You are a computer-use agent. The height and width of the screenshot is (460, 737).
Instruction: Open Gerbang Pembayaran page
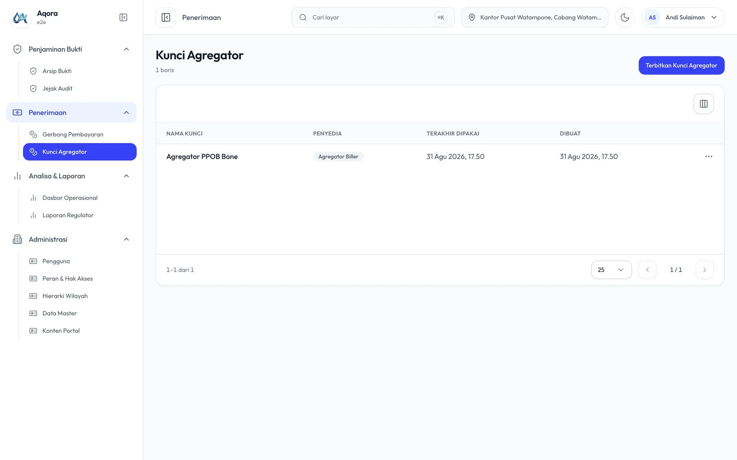(x=80, y=134)
